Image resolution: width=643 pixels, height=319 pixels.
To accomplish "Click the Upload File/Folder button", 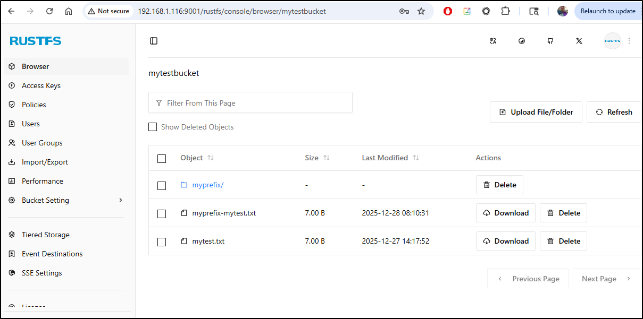I will pyautogui.click(x=536, y=112).
